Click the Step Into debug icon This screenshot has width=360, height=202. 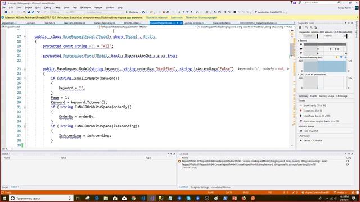[183, 12]
